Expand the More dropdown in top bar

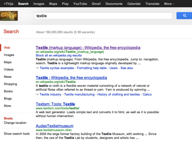[169, 4]
